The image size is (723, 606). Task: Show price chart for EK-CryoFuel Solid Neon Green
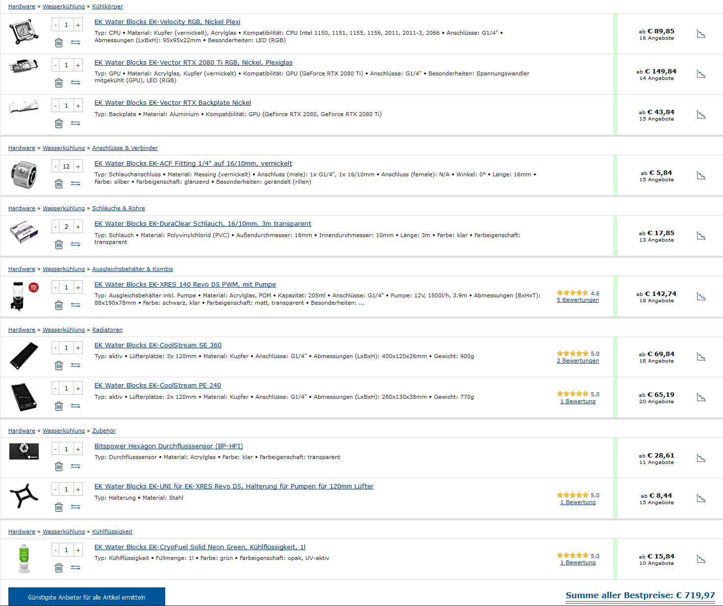pos(701,559)
